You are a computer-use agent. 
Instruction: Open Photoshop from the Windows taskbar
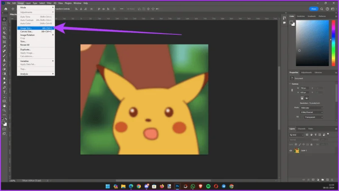click(177, 186)
